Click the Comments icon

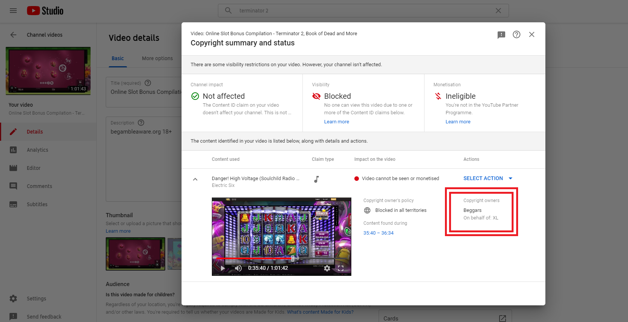pyautogui.click(x=13, y=186)
